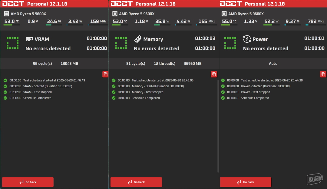Click green check beside 'Power - Started' entry
Viewport: 327px width, 189px height.
(223, 86)
